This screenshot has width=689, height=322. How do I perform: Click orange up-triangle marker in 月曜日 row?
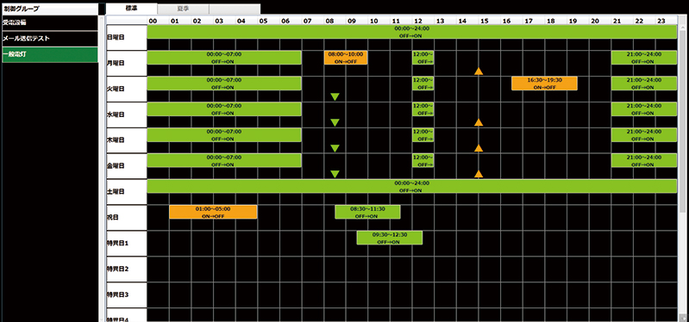pos(479,71)
